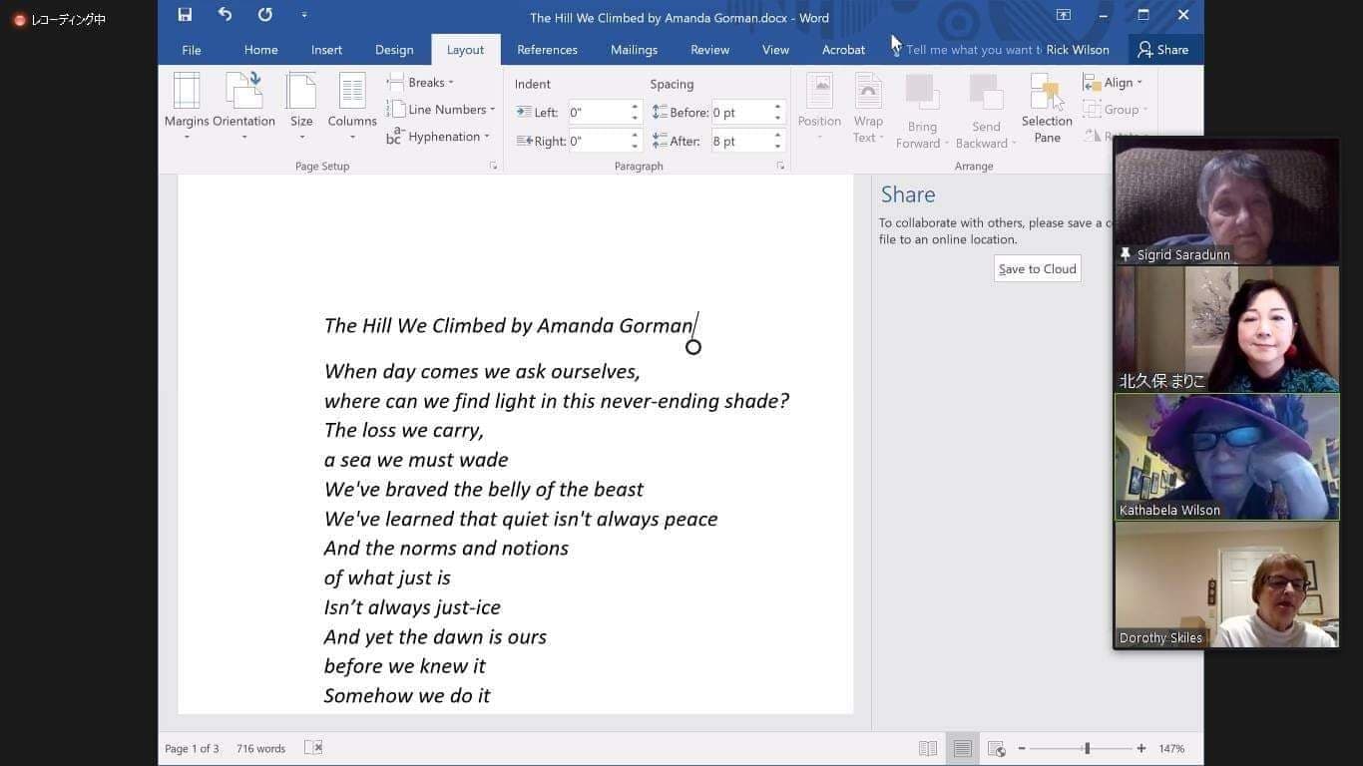The width and height of the screenshot is (1363, 766).
Task: Click the Page 1 of 3 status indicator
Action: click(192, 748)
